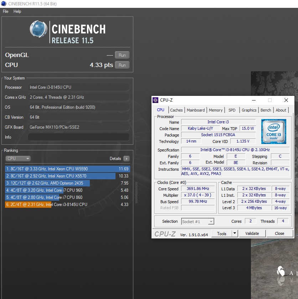This screenshot has height=299, width=298.
Task: Close the CPU-Z window with X
Action: (286, 100)
